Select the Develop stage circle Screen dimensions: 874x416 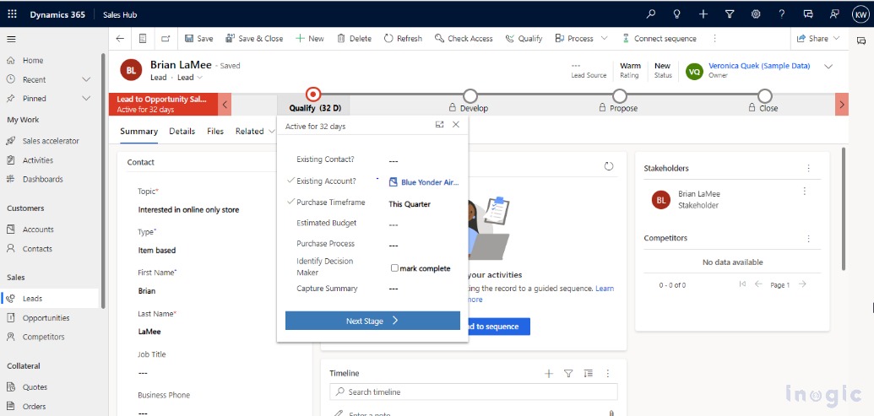tap(470, 96)
